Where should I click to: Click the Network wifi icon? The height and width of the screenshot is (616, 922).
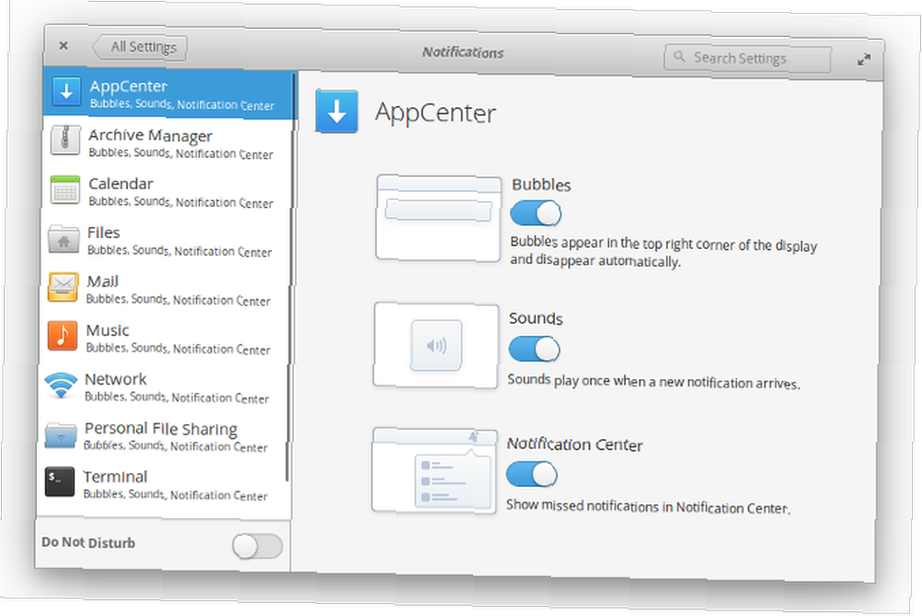[61, 385]
